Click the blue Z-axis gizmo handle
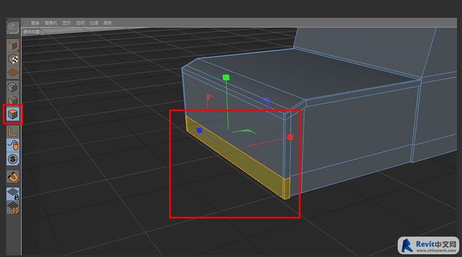The height and width of the screenshot is (257, 462). coord(199,130)
